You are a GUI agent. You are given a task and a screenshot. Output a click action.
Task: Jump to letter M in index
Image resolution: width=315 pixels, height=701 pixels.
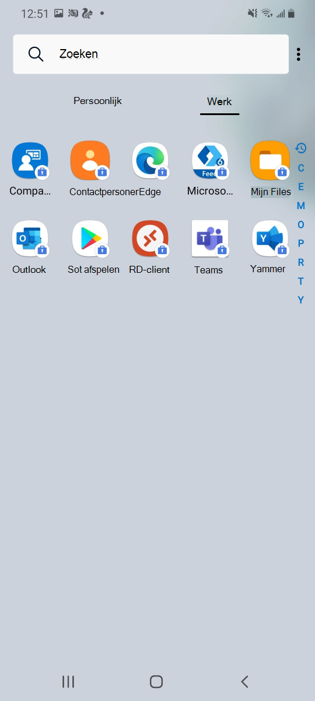click(301, 206)
